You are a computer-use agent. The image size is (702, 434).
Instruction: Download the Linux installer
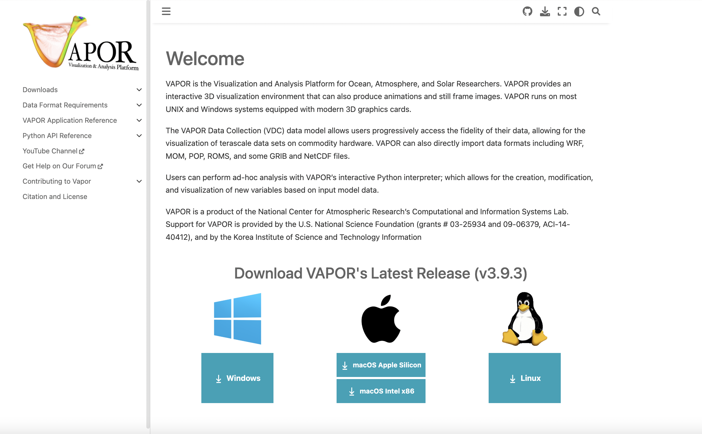pos(525,378)
